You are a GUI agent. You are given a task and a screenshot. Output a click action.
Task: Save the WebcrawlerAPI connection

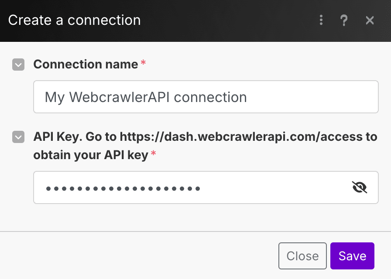click(352, 256)
